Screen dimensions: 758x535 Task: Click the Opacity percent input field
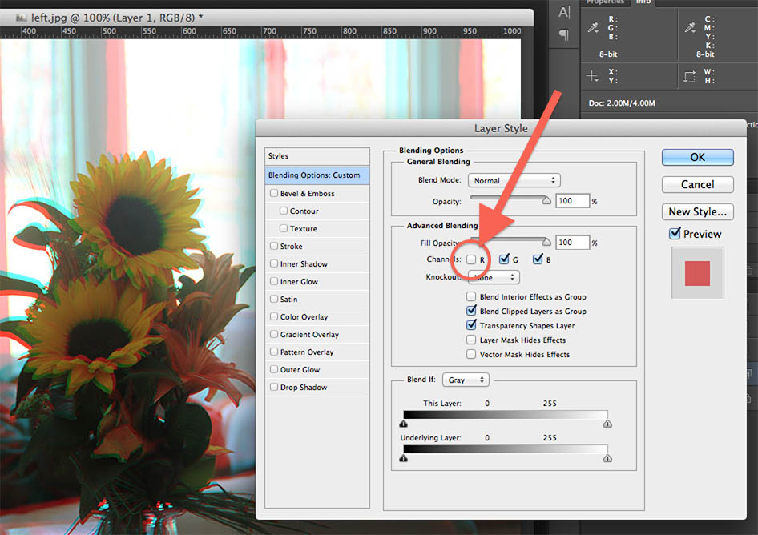pos(572,200)
